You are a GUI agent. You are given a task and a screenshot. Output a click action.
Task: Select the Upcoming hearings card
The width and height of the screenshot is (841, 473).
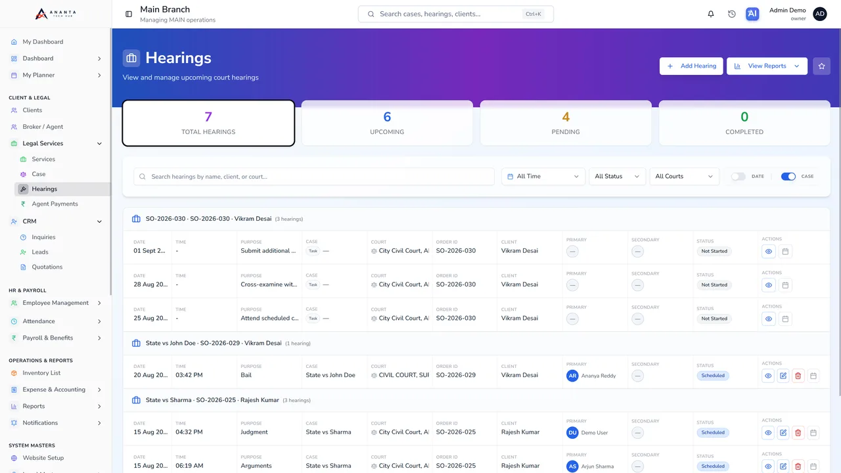(387, 123)
